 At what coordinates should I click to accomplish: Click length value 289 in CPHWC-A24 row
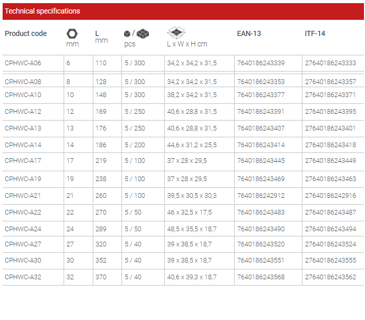pyautogui.click(x=101, y=229)
